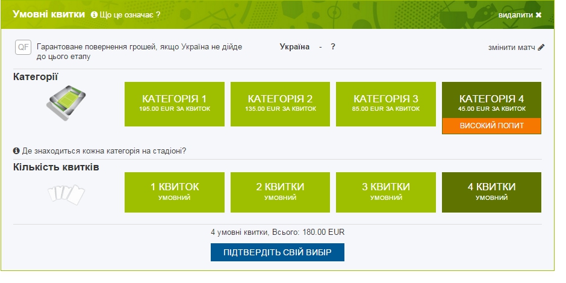Choose the "2 квитки" quantity option
This screenshot has height=283, width=566.
pyautogui.click(x=280, y=192)
